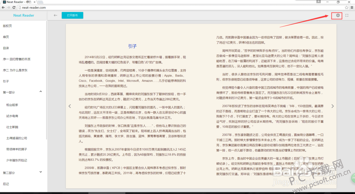
Task: Click the 引子 heading on the page
Action: 132,46
